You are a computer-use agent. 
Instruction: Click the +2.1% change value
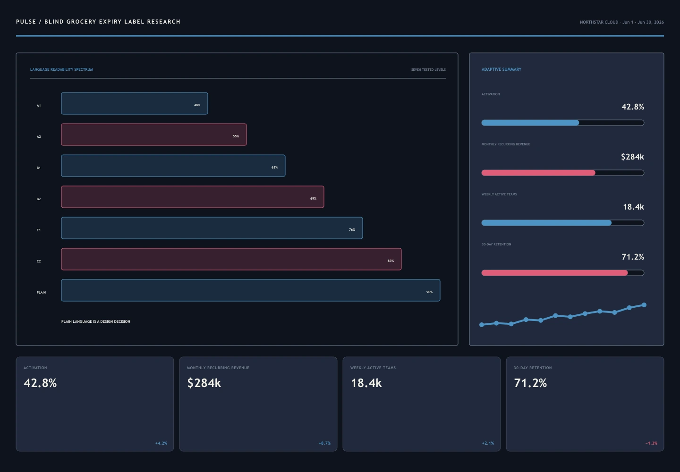(488, 443)
